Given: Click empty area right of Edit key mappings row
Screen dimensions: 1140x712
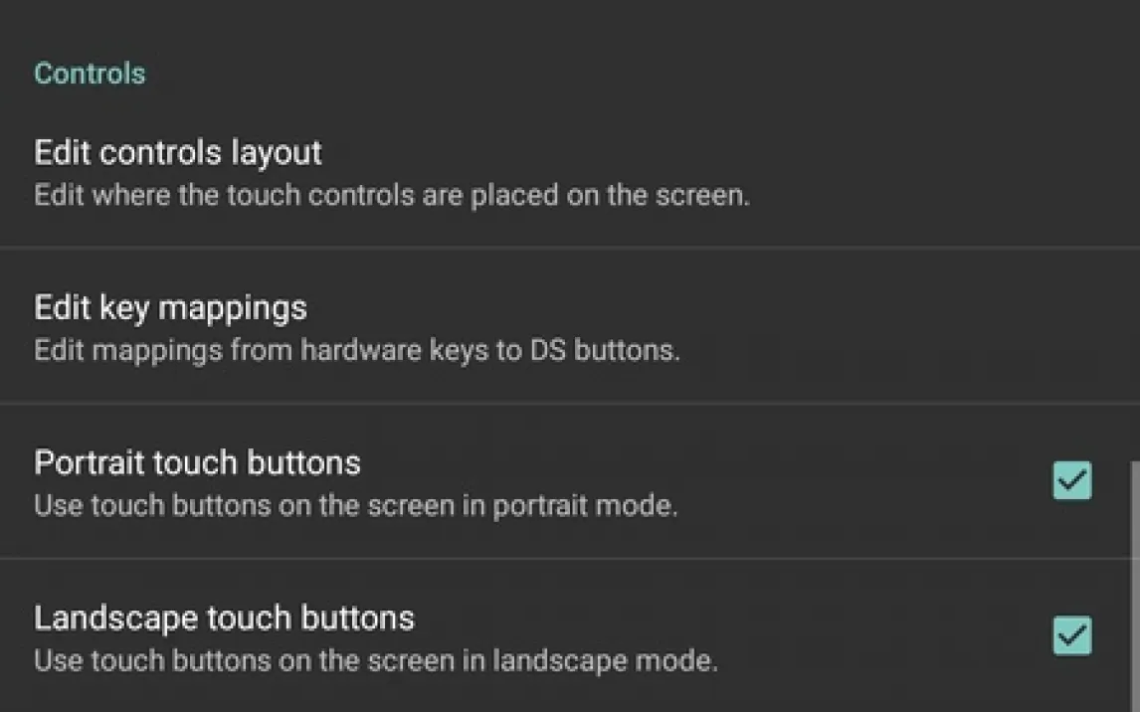Looking at the screenshot, I should pyautogui.click(x=909, y=326).
